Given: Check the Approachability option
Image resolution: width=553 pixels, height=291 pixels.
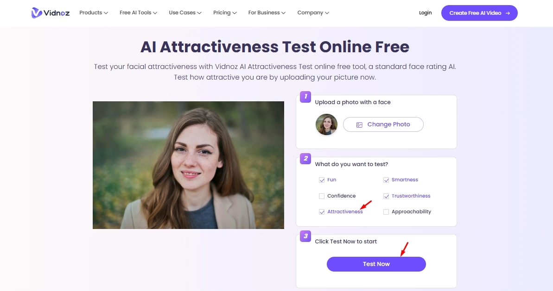Looking at the screenshot, I should click(386, 212).
